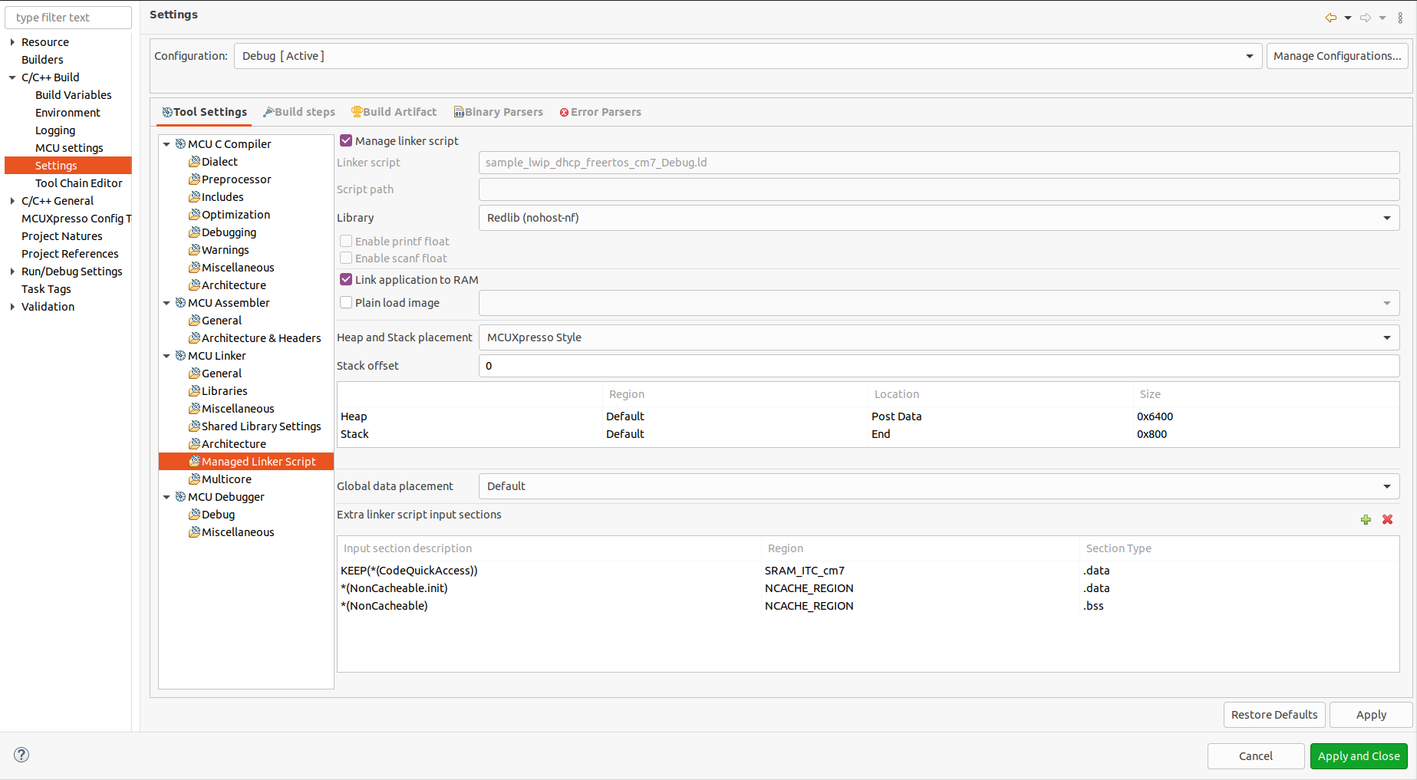
Task: Click the red delete input section icon
Action: click(x=1387, y=520)
